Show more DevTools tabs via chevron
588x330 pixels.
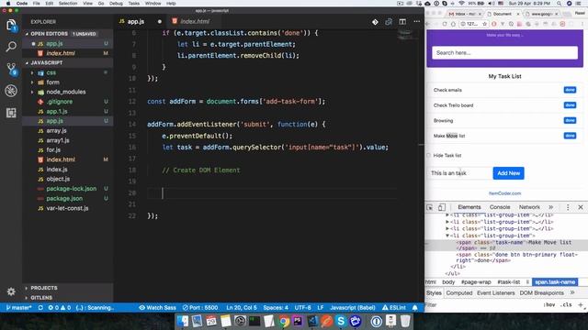click(x=551, y=207)
